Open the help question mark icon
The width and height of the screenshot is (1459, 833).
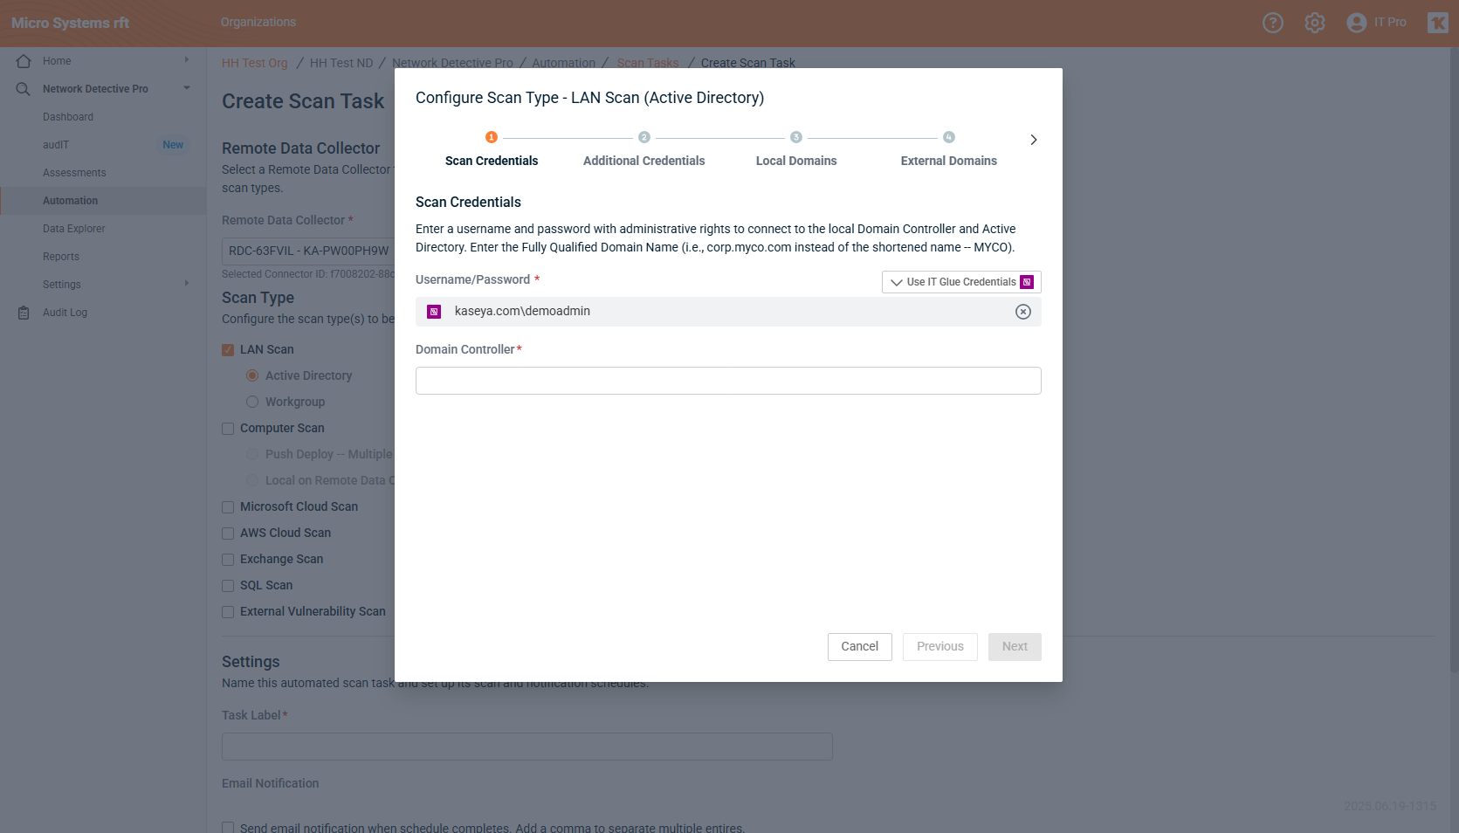[1273, 23]
